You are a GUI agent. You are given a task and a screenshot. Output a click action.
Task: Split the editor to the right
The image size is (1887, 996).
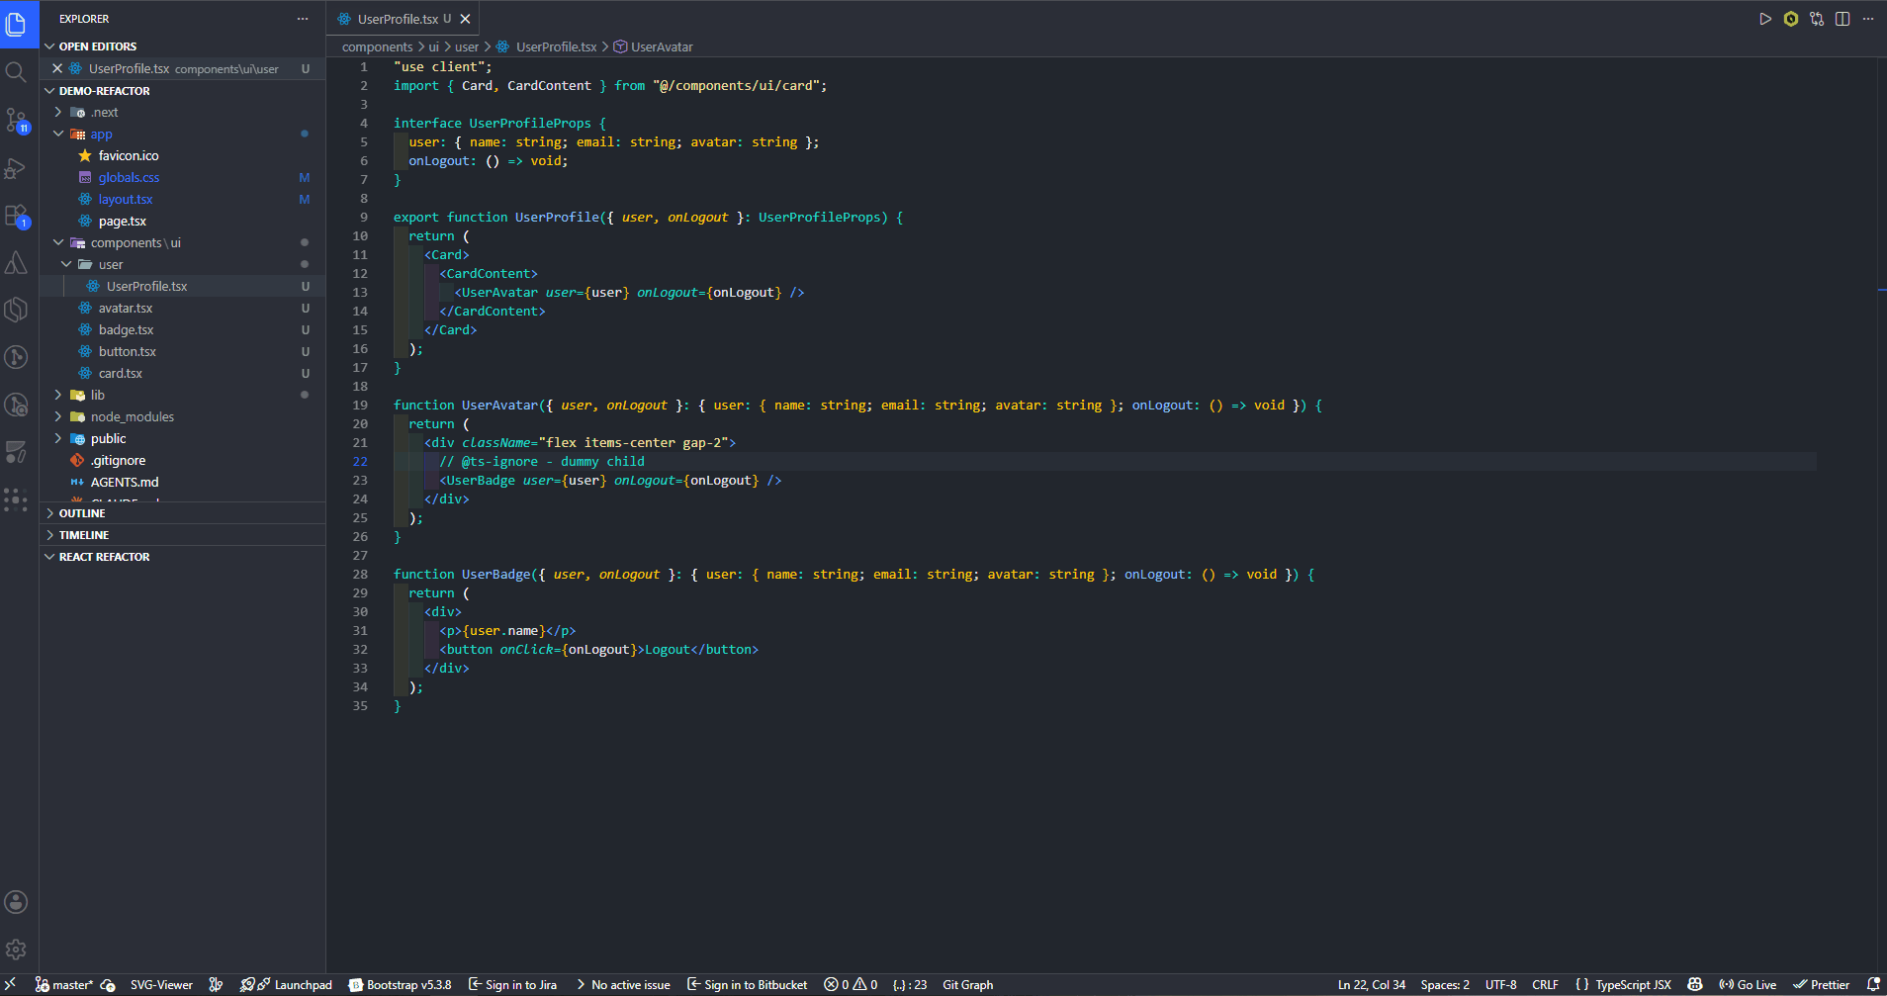tap(1842, 19)
